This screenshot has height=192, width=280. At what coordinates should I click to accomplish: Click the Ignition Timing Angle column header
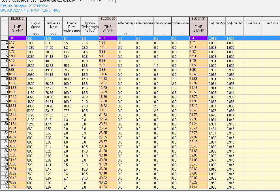point(90,28)
